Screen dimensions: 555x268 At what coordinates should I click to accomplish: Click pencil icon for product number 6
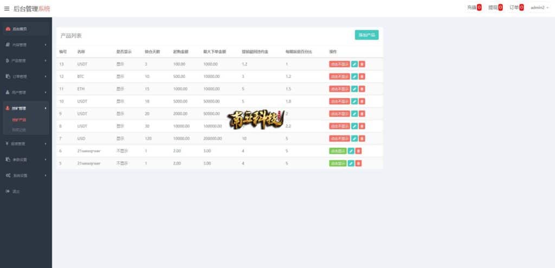click(x=351, y=151)
